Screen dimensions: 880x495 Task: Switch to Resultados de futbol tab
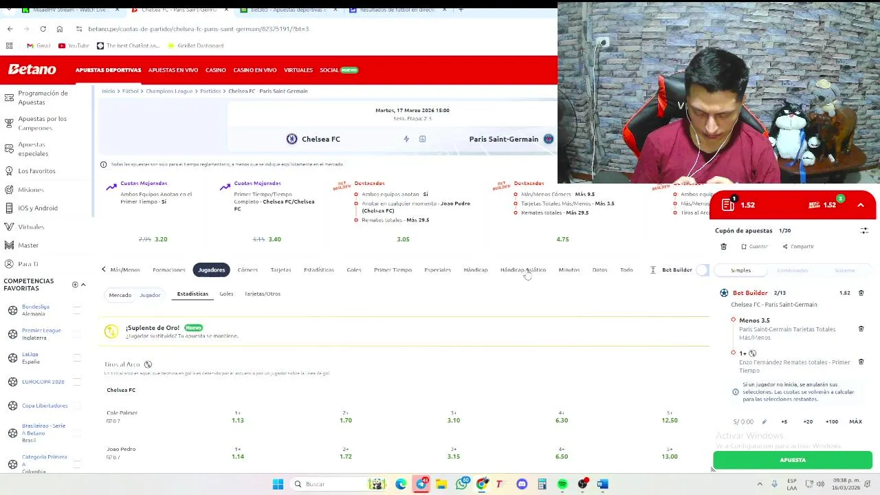[x=399, y=10]
